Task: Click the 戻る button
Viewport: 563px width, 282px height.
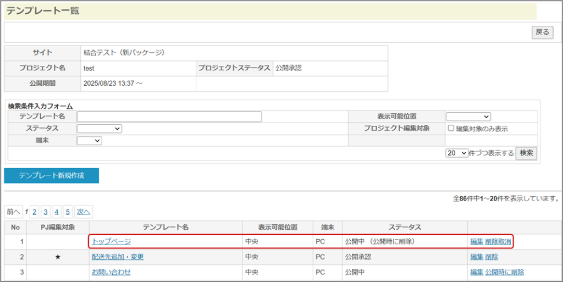Action: pos(542,32)
